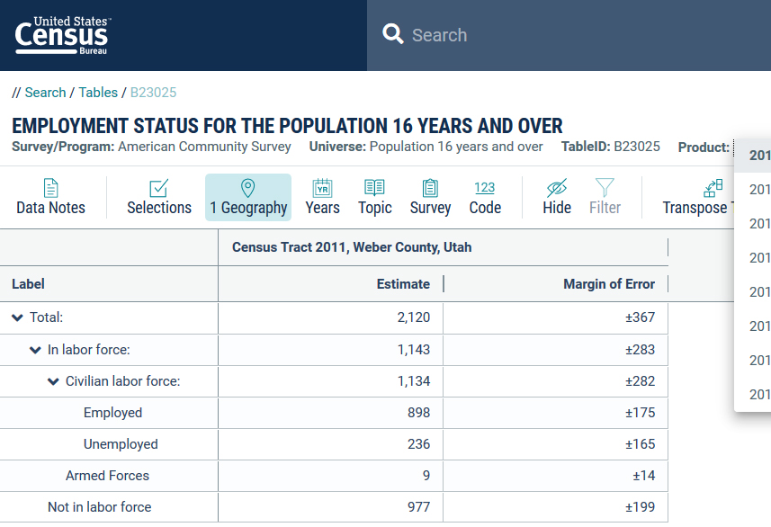Open the Survey filter
Image resolution: width=771 pixels, height=527 pixels.
point(430,197)
